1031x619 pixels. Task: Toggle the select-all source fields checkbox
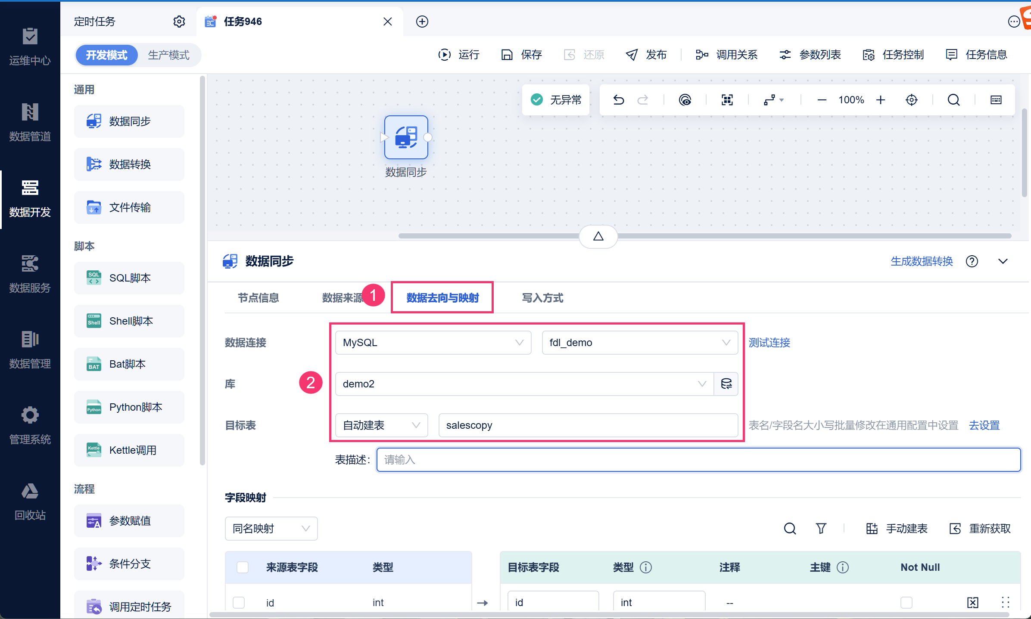pyautogui.click(x=243, y=567)
